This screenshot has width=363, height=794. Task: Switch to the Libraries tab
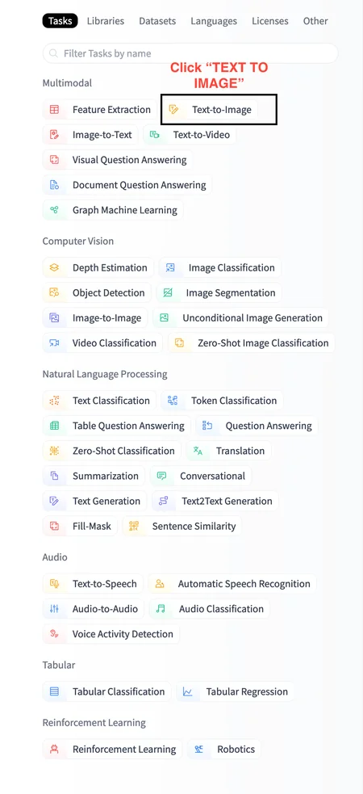tap(105, 21)
